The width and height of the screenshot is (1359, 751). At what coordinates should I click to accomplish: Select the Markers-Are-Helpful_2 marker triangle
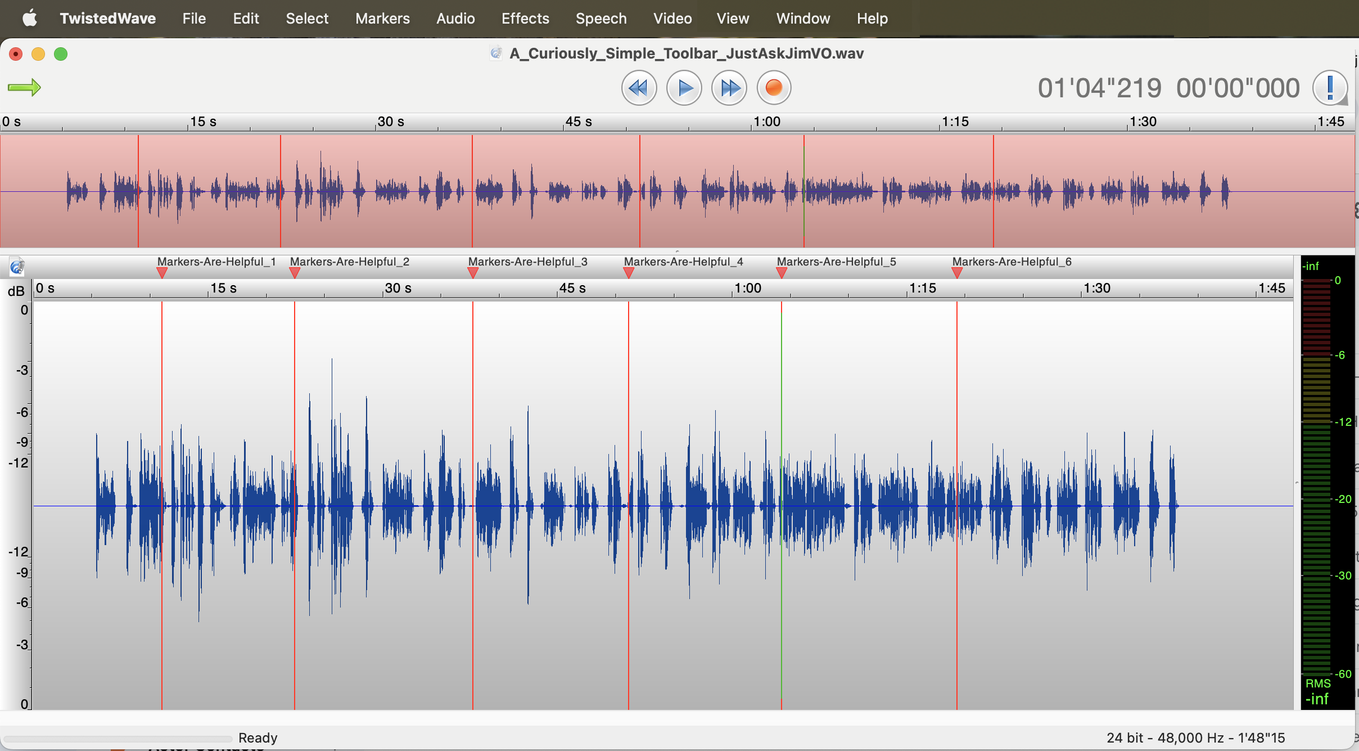coord(295,273)
